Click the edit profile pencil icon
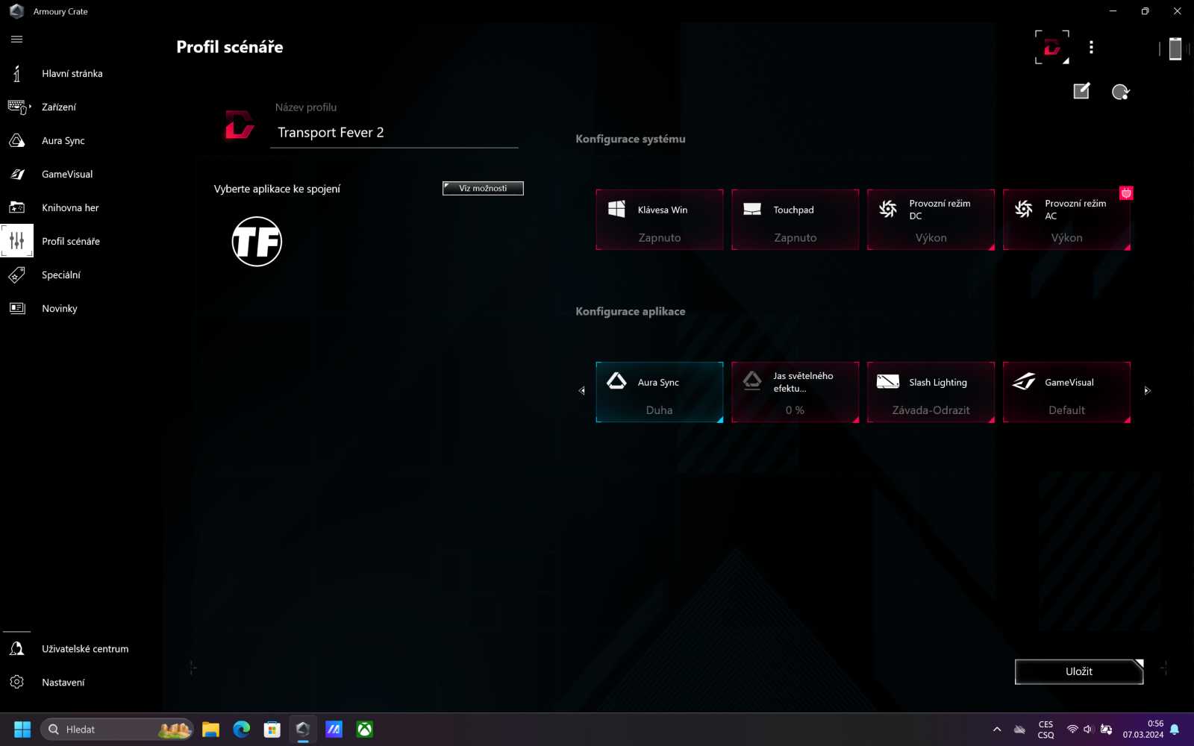 1082,91
